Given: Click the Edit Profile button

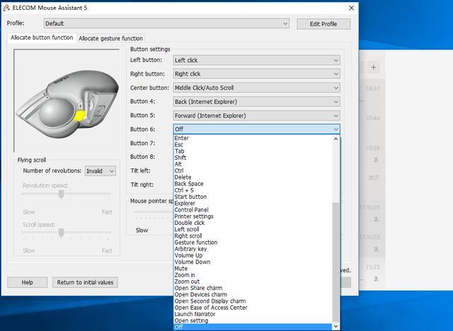Looking at the screenshot, I should [323, 23].
